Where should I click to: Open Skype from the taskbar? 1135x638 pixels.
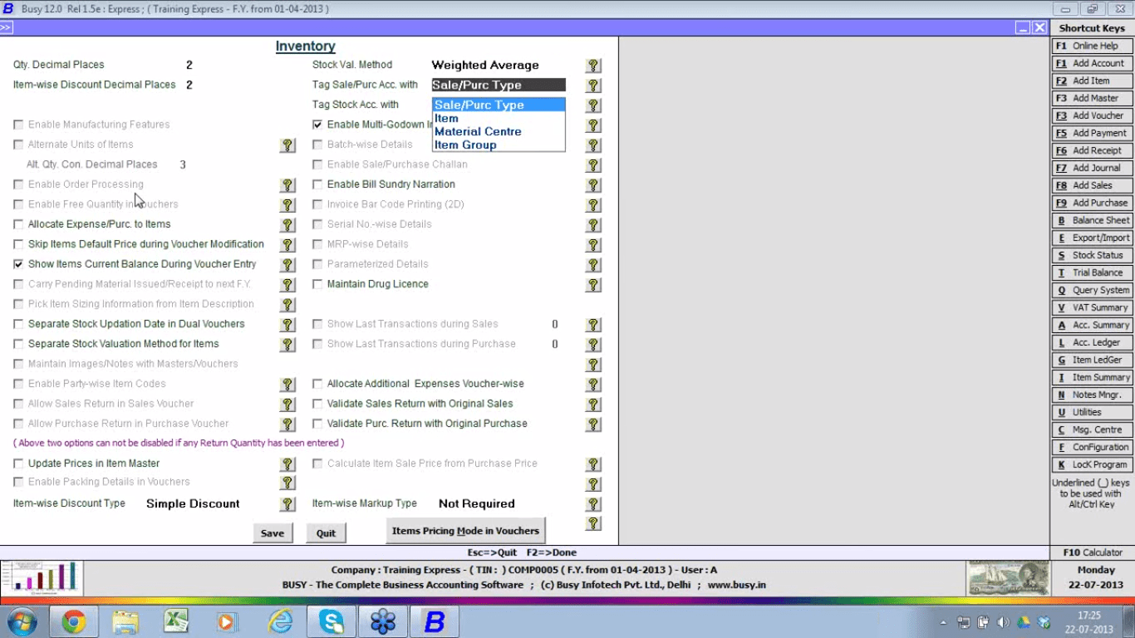click(x=331, y=621)
